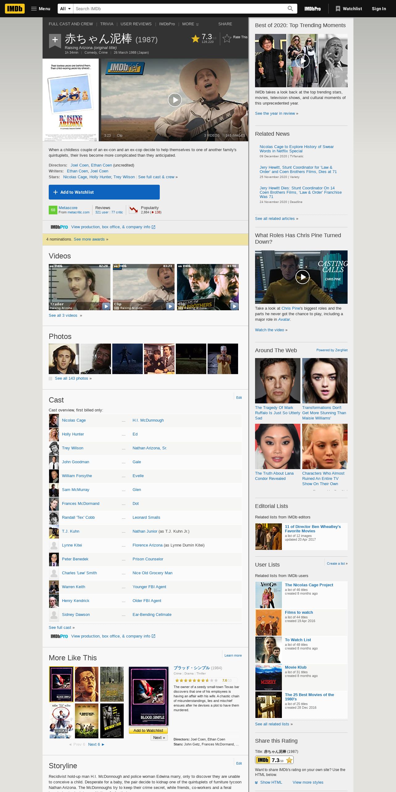Select the O Brother poster thumbnail
The width and height of the screenshot is (396, 792).
[x=87, y=721]
